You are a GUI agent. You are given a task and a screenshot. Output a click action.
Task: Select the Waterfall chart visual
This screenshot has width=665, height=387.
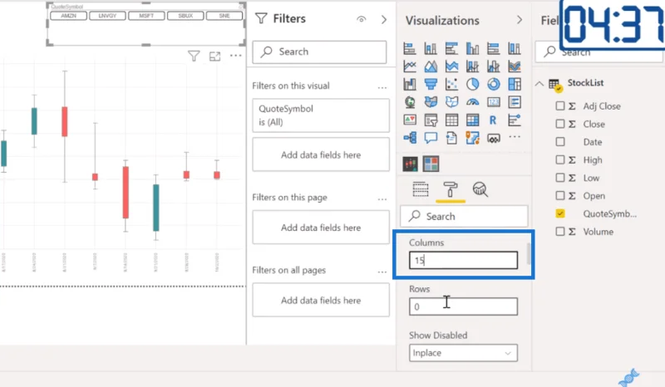(x=410, y=85)
